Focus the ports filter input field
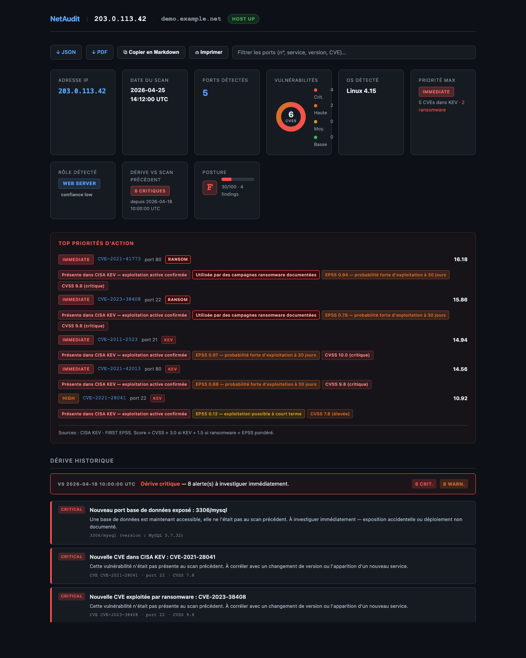 pos(354,52)
